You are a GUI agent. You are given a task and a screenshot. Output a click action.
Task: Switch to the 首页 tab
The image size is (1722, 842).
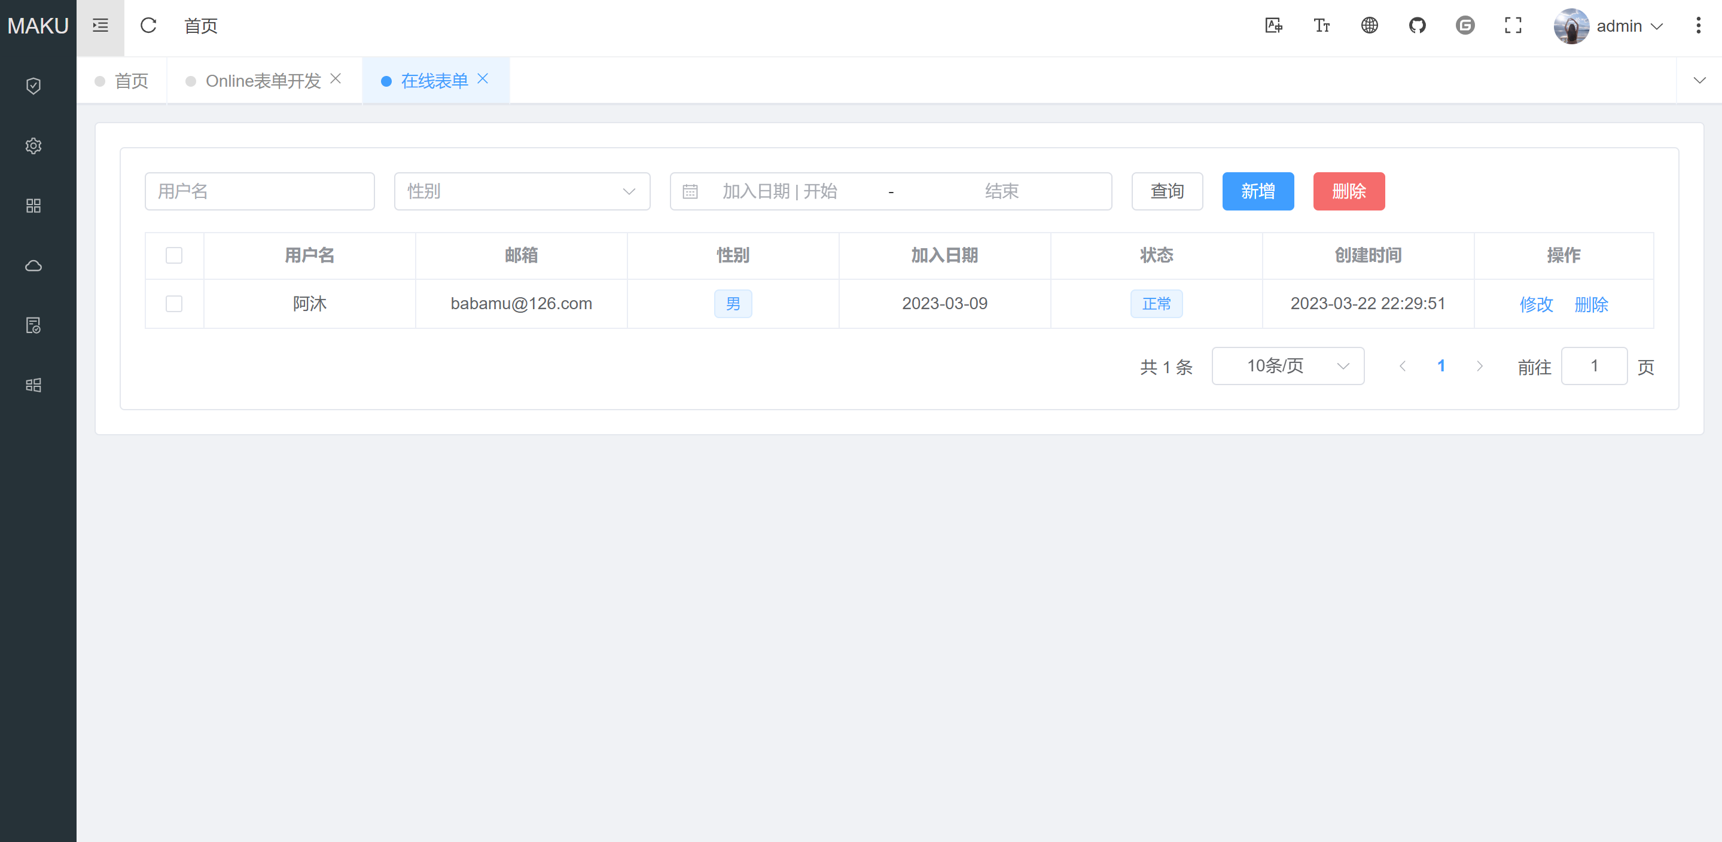click(x=132, y=80)
